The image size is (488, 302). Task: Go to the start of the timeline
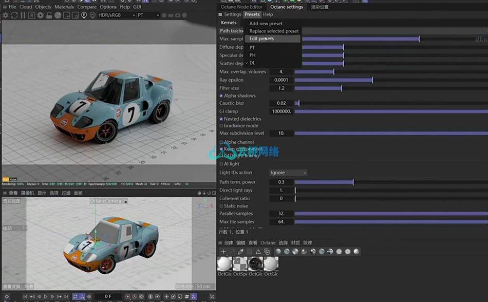[25, 297]
